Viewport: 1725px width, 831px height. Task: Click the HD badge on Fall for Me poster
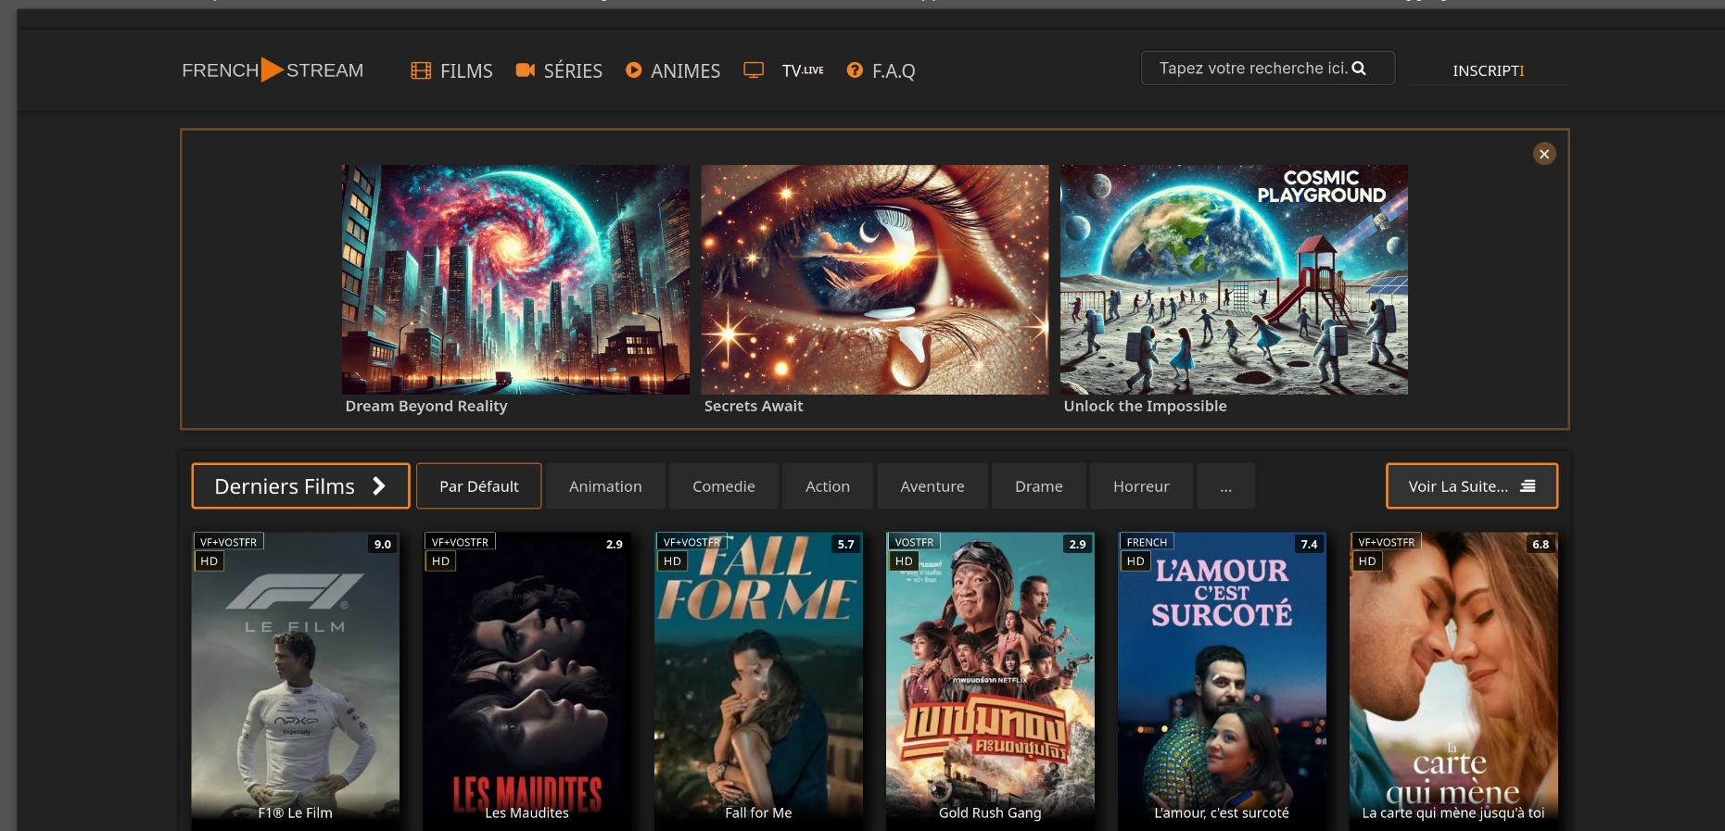(x=672, y=560)
